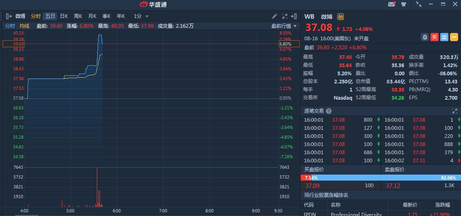Click the 换手率 value 1.42%

(450, 65)
